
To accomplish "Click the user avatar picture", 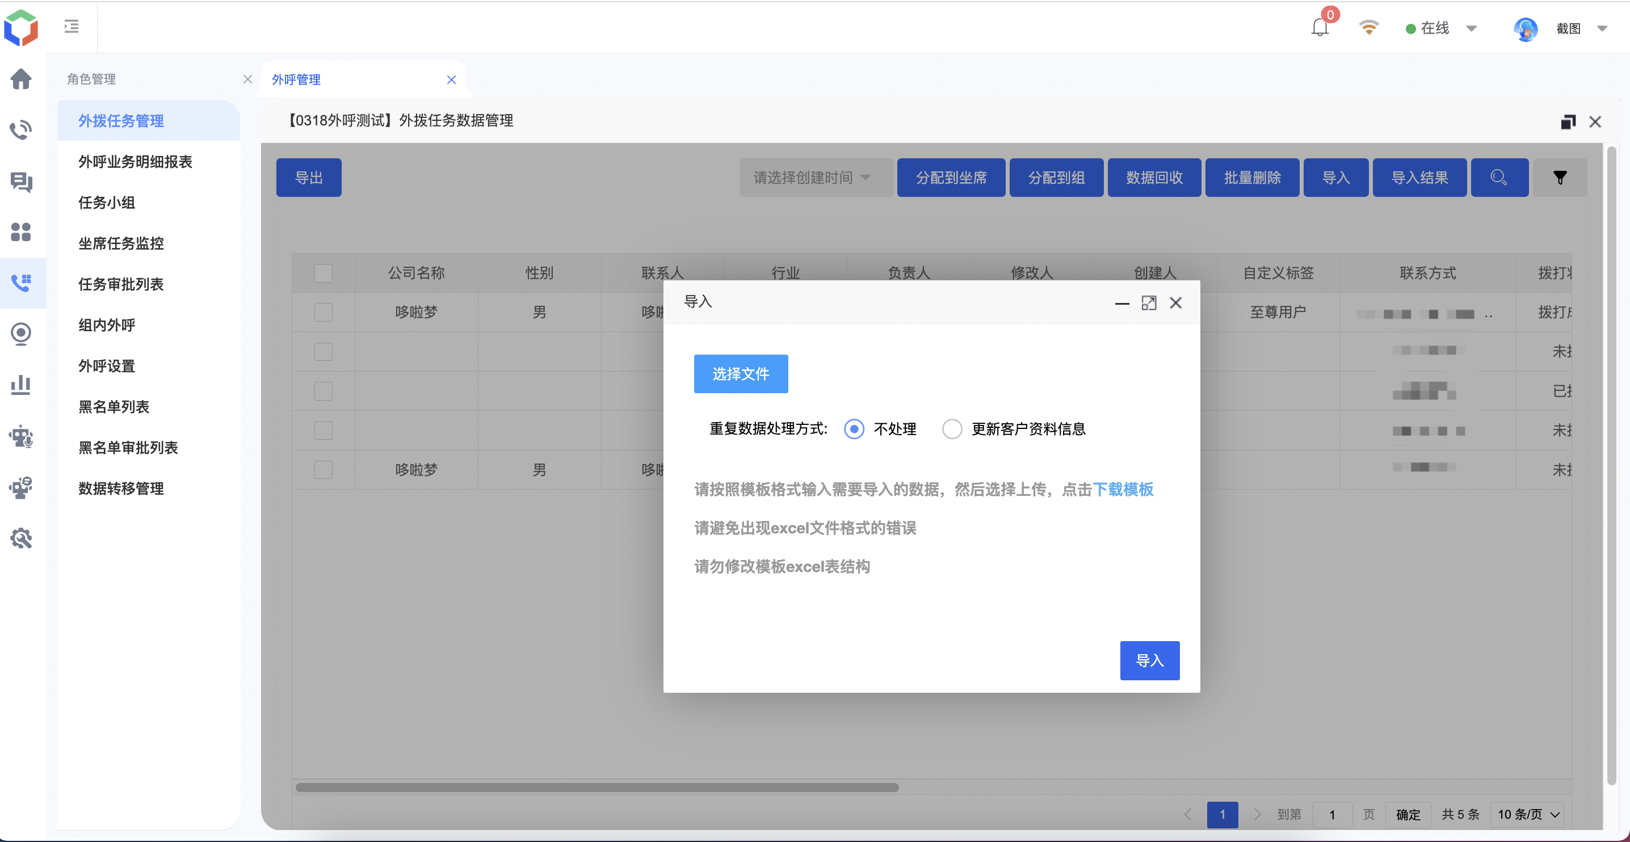I will pos(1526,28).
